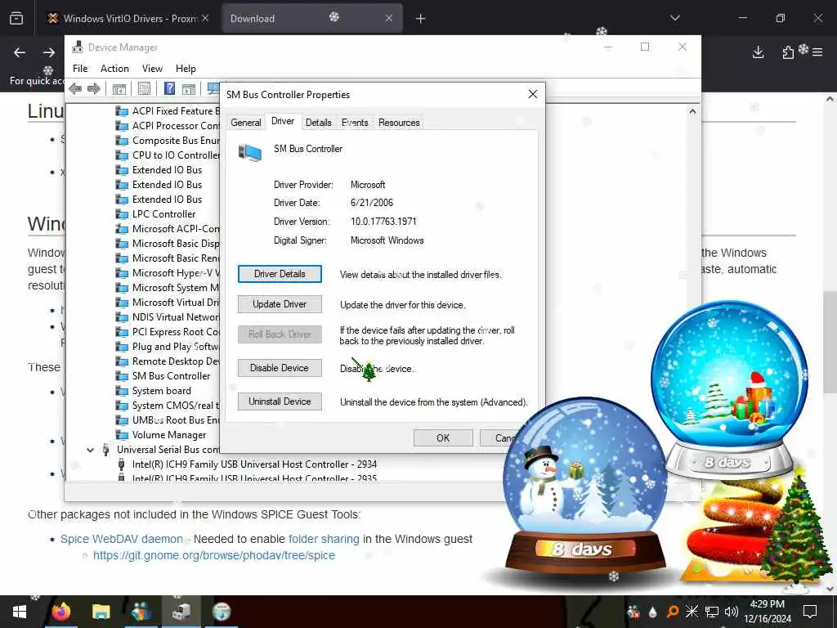Click the browser downloads icon

758,52
